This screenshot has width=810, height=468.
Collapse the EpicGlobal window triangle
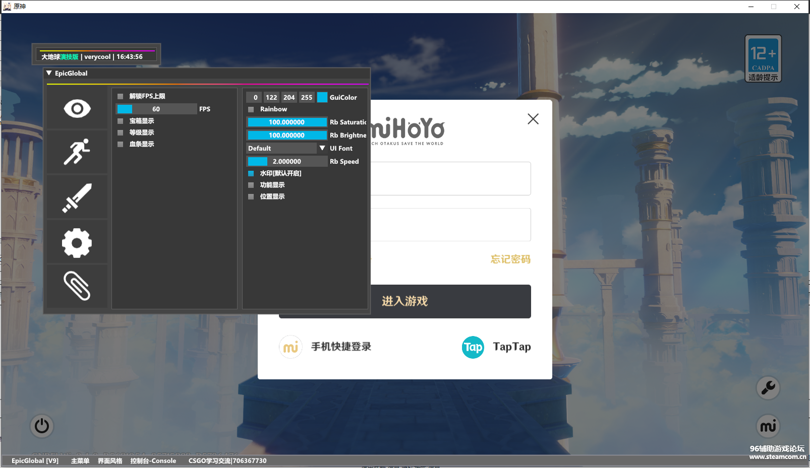49,73
